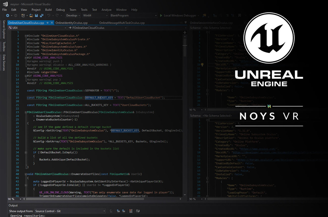Open the Team menu
This screenshot has height=217, width=328.
point(73,10)
